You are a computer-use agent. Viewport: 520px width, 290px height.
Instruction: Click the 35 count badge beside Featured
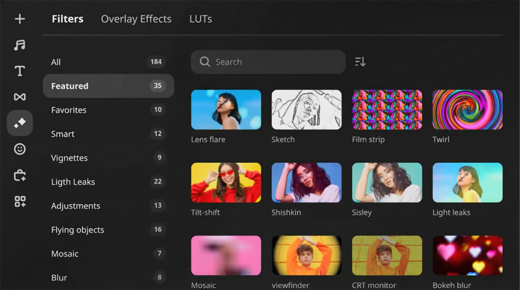[157, 85]
